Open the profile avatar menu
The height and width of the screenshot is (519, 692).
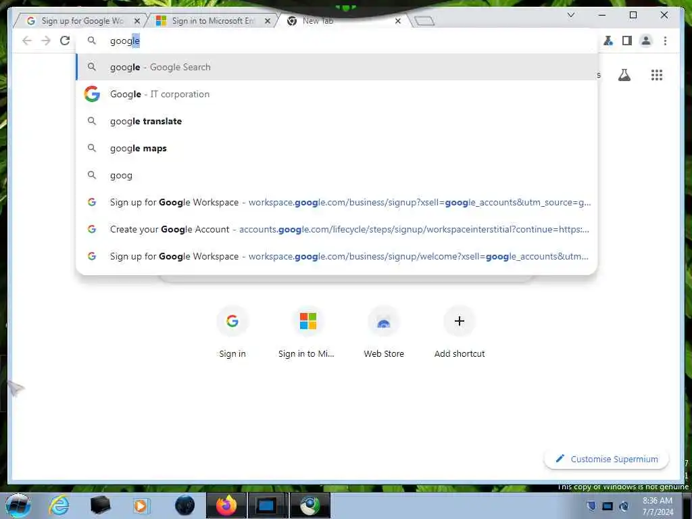pos(645,41)
